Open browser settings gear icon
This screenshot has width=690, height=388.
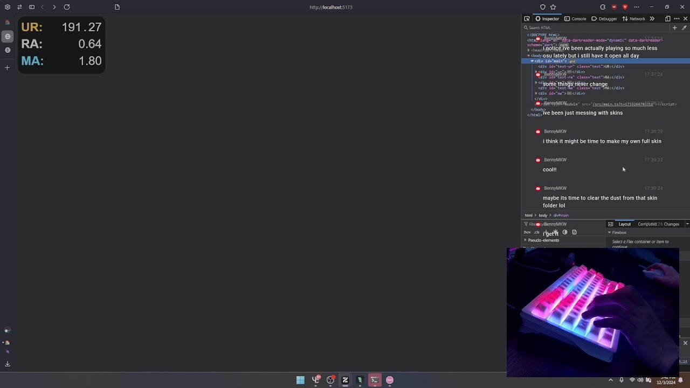coord(8,7)
